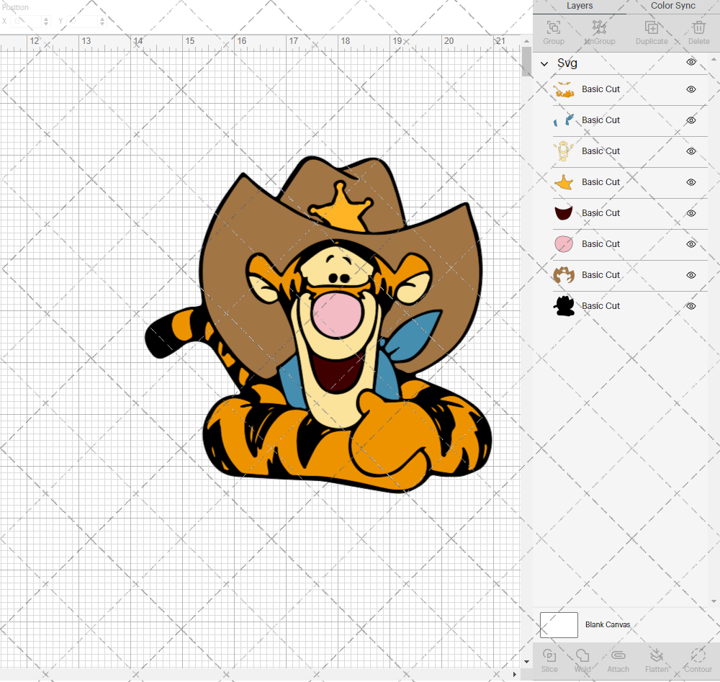Screen dimensions: 720x682
Task: Collapse the Svg group chevron
Action: pyautogui.click(x=544, y=64)
